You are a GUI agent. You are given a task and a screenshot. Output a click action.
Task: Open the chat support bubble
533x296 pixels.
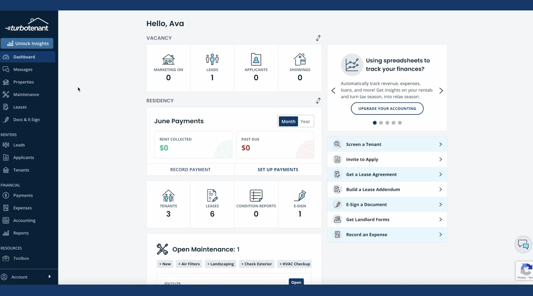point(523,244)
